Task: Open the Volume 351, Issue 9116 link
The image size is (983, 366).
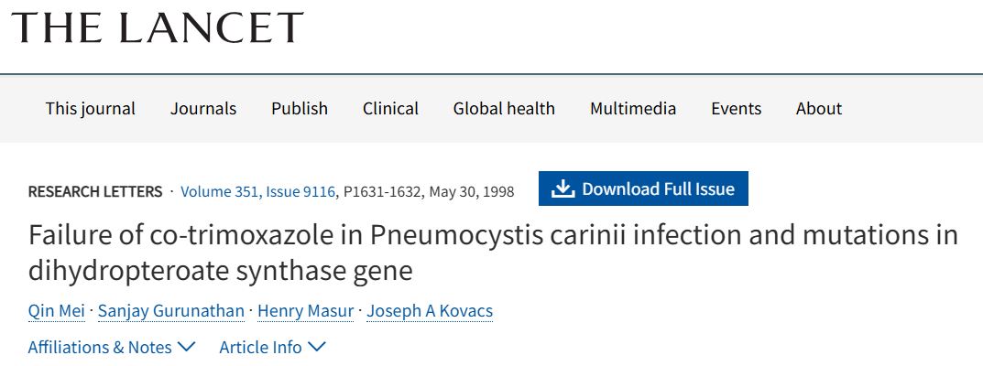Action: [x=259, y=192]
